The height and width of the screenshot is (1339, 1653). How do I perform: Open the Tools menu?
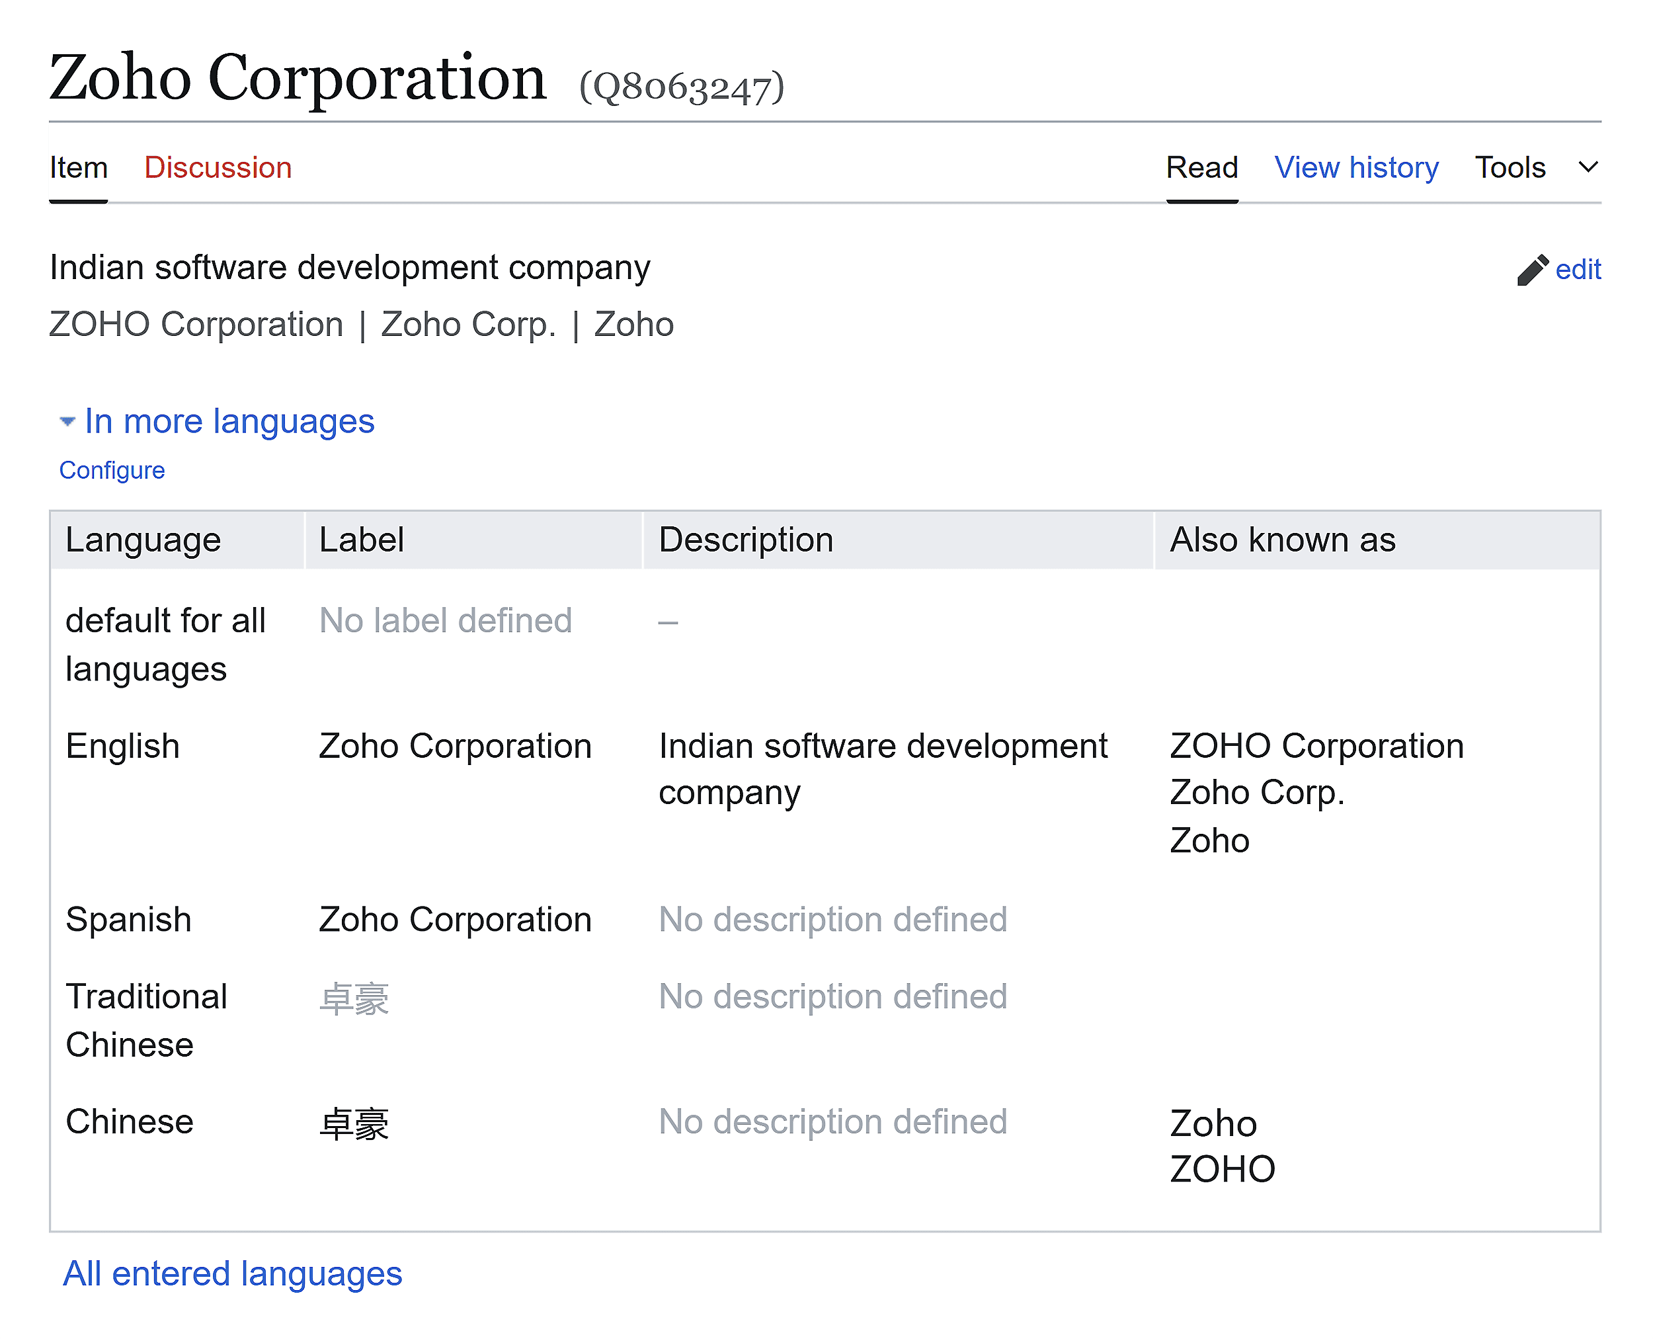1510,167
